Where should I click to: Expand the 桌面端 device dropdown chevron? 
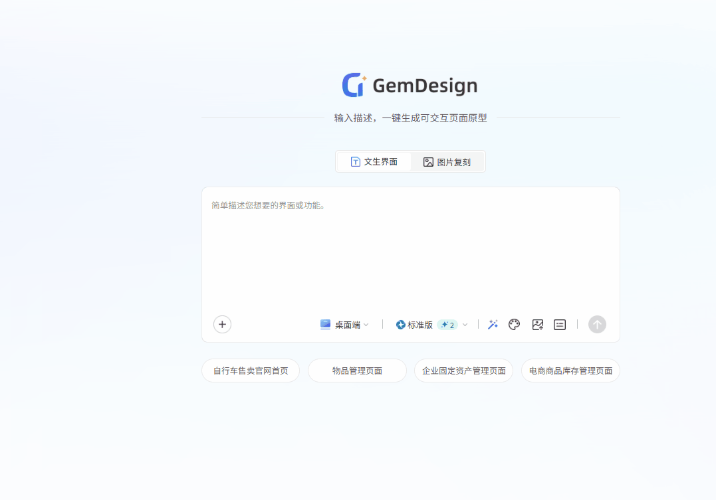(366, 325)
